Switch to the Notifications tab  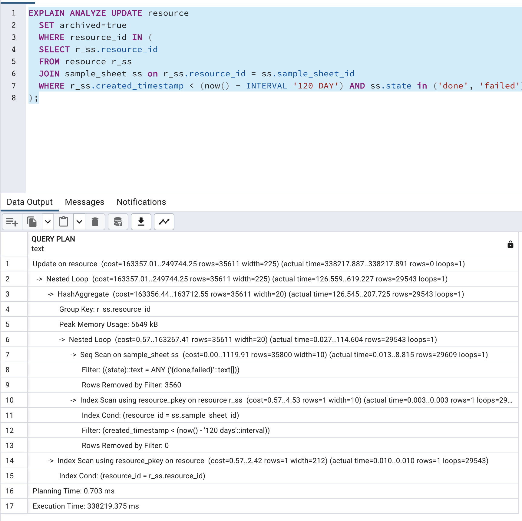click(x=141, y=202)
